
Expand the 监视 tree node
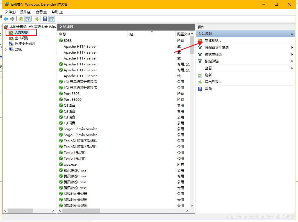[x=6, y=49]
